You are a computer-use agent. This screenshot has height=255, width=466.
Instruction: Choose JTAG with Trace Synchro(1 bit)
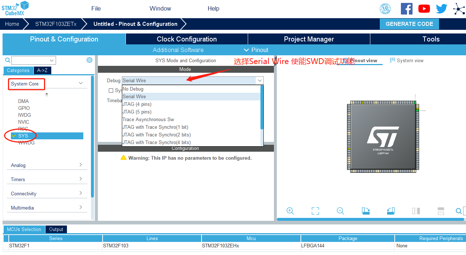191,127
